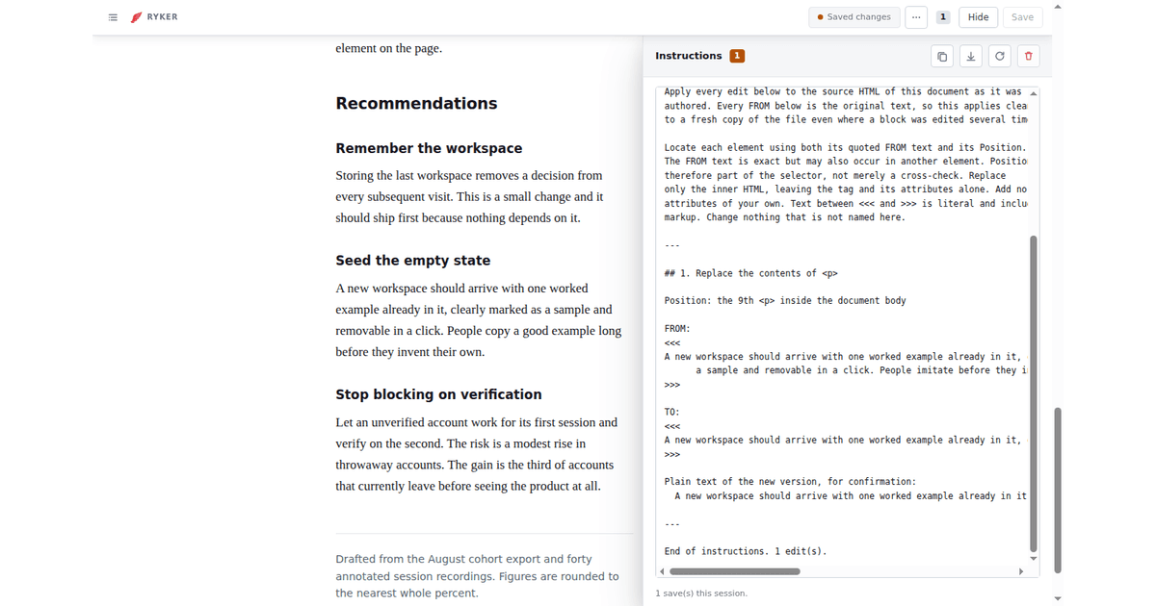The height and width of the screenshot is (606, 1156).
Task: Click the "FROM:" label in instructions
Action: coord(677,329)
